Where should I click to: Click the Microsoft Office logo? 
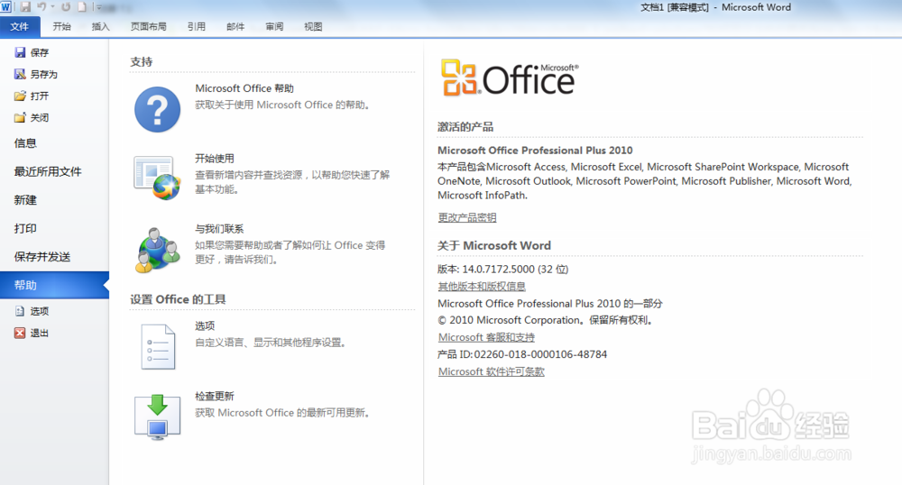click(x=510, y=78)
